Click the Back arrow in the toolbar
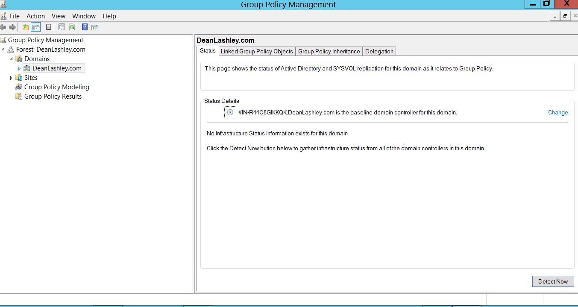Image resolution: width=578 pixels, height=307 pixels. (3, 27)
